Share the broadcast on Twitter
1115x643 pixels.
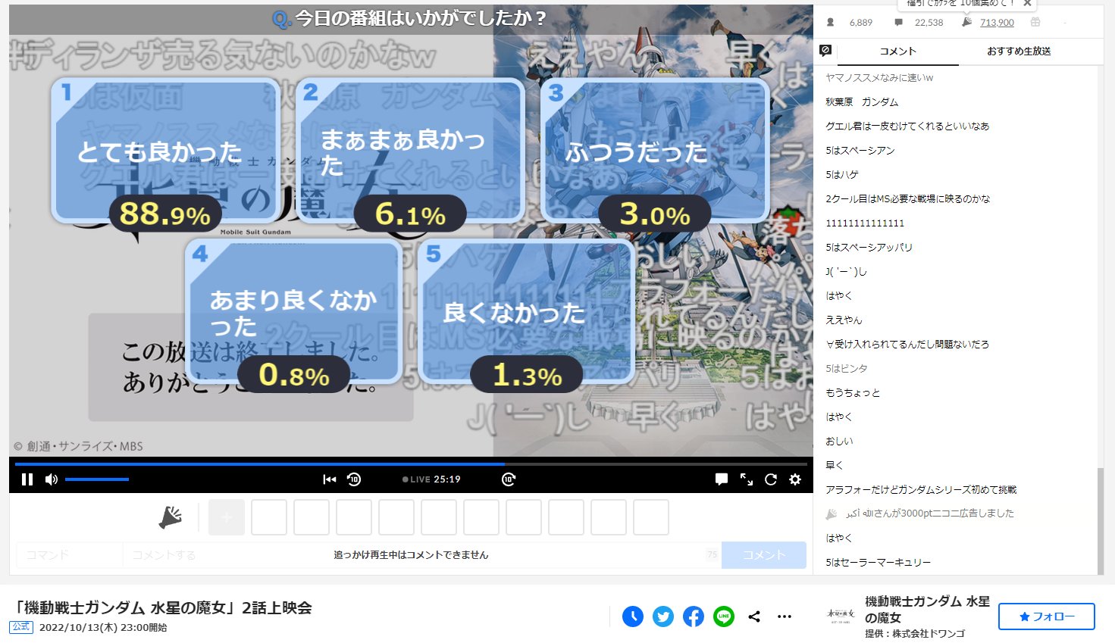(x=663, y=616)
